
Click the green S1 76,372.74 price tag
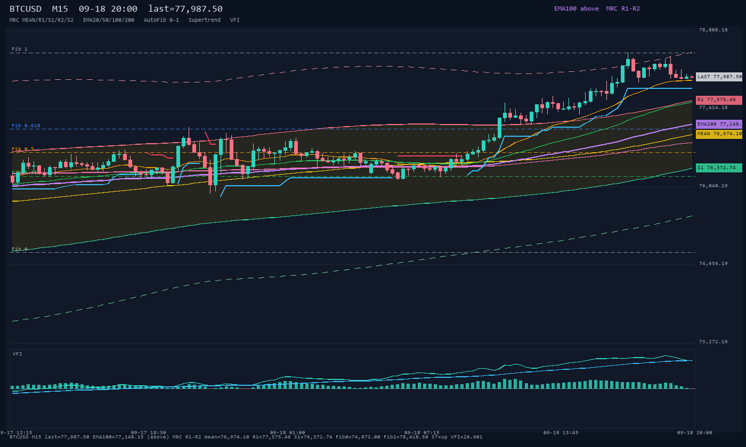click(719, 168)
